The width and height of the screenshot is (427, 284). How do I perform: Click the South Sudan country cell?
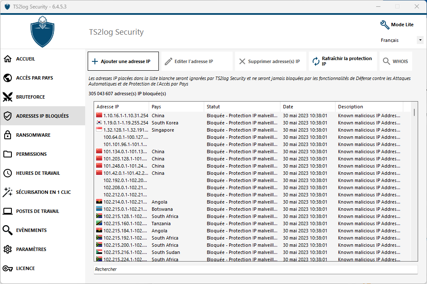point(166,252)
